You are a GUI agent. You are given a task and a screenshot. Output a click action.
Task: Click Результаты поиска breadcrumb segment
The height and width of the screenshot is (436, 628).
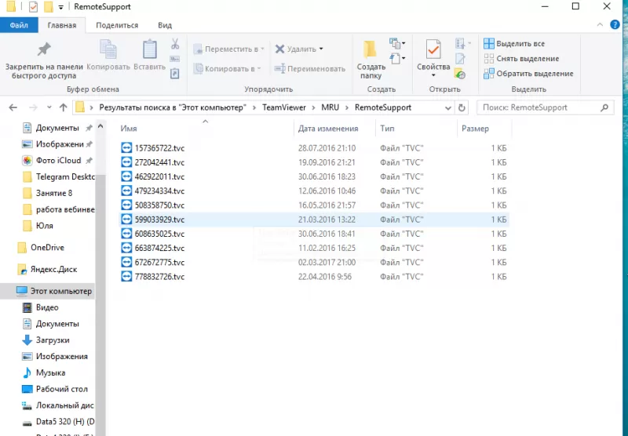pos(172,107)
